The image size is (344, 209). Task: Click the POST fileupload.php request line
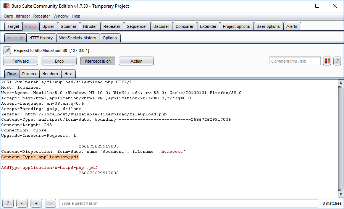click(69, 82)
